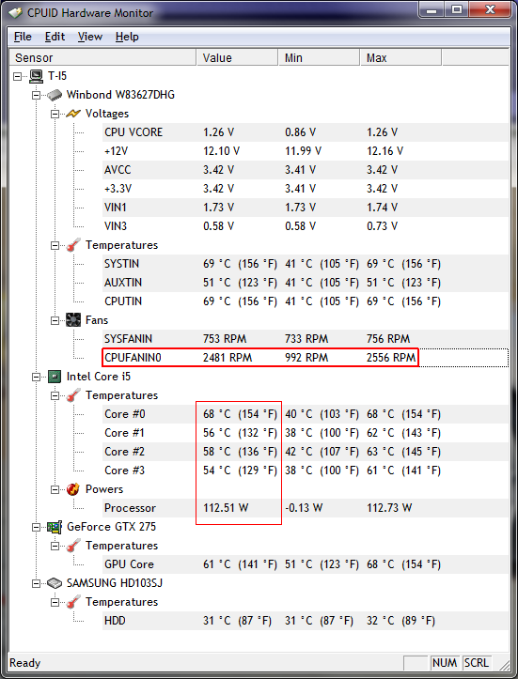Collapse the SAMSUNG HD103SJ node
The image size is (518, 679).
pyautogui.click(x=36, y=584)
